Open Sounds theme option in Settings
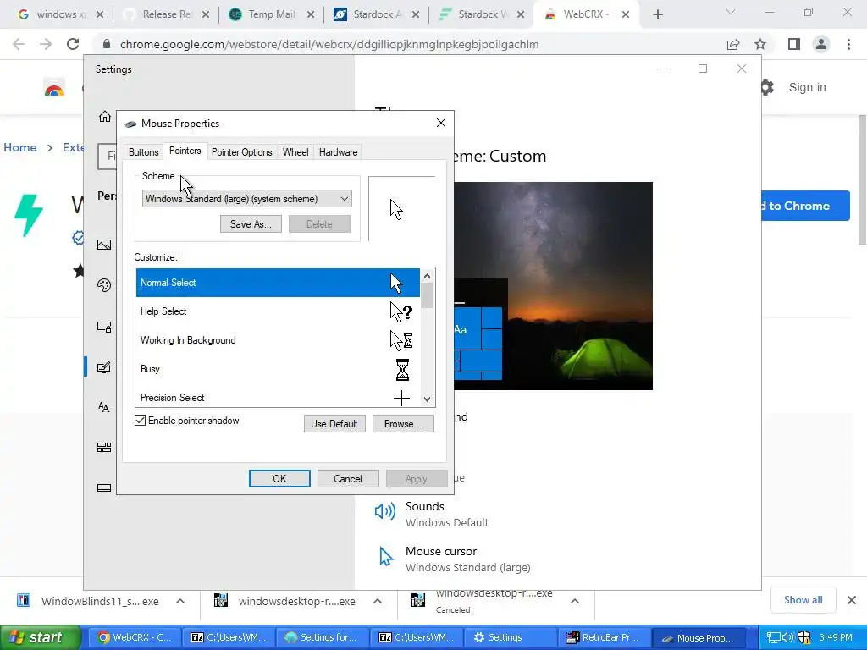This screenshot has height=650, width=867. click(x=431, y=514)
